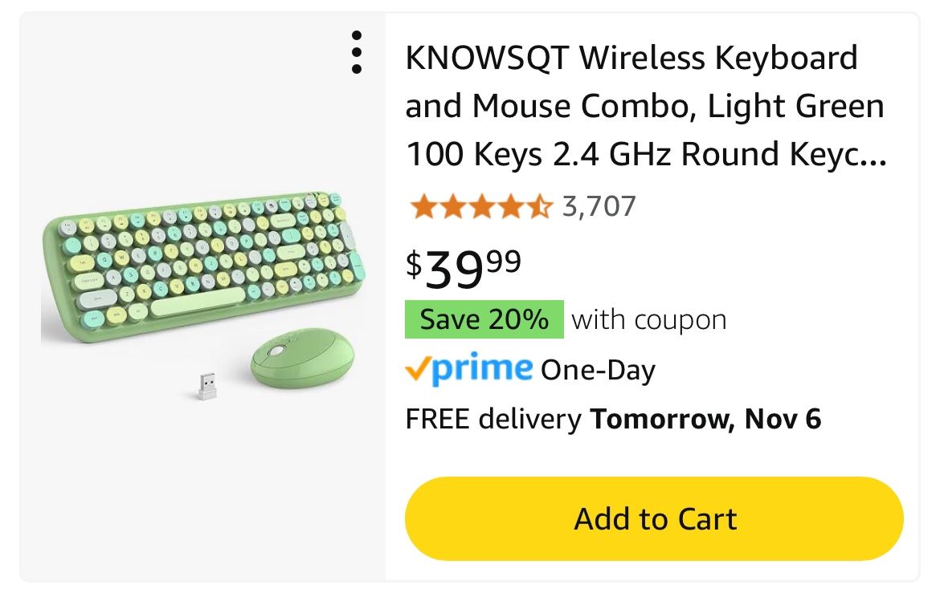This screenshot has width=940, height=597.
Task: Open the KNOWSQT Wireless Keyboard product title
Action: [x=631, y=59]
